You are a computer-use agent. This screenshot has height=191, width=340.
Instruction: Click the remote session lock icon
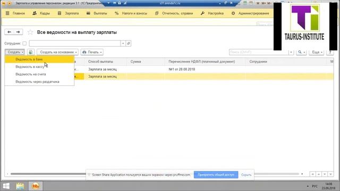click(x=120, y=3)
